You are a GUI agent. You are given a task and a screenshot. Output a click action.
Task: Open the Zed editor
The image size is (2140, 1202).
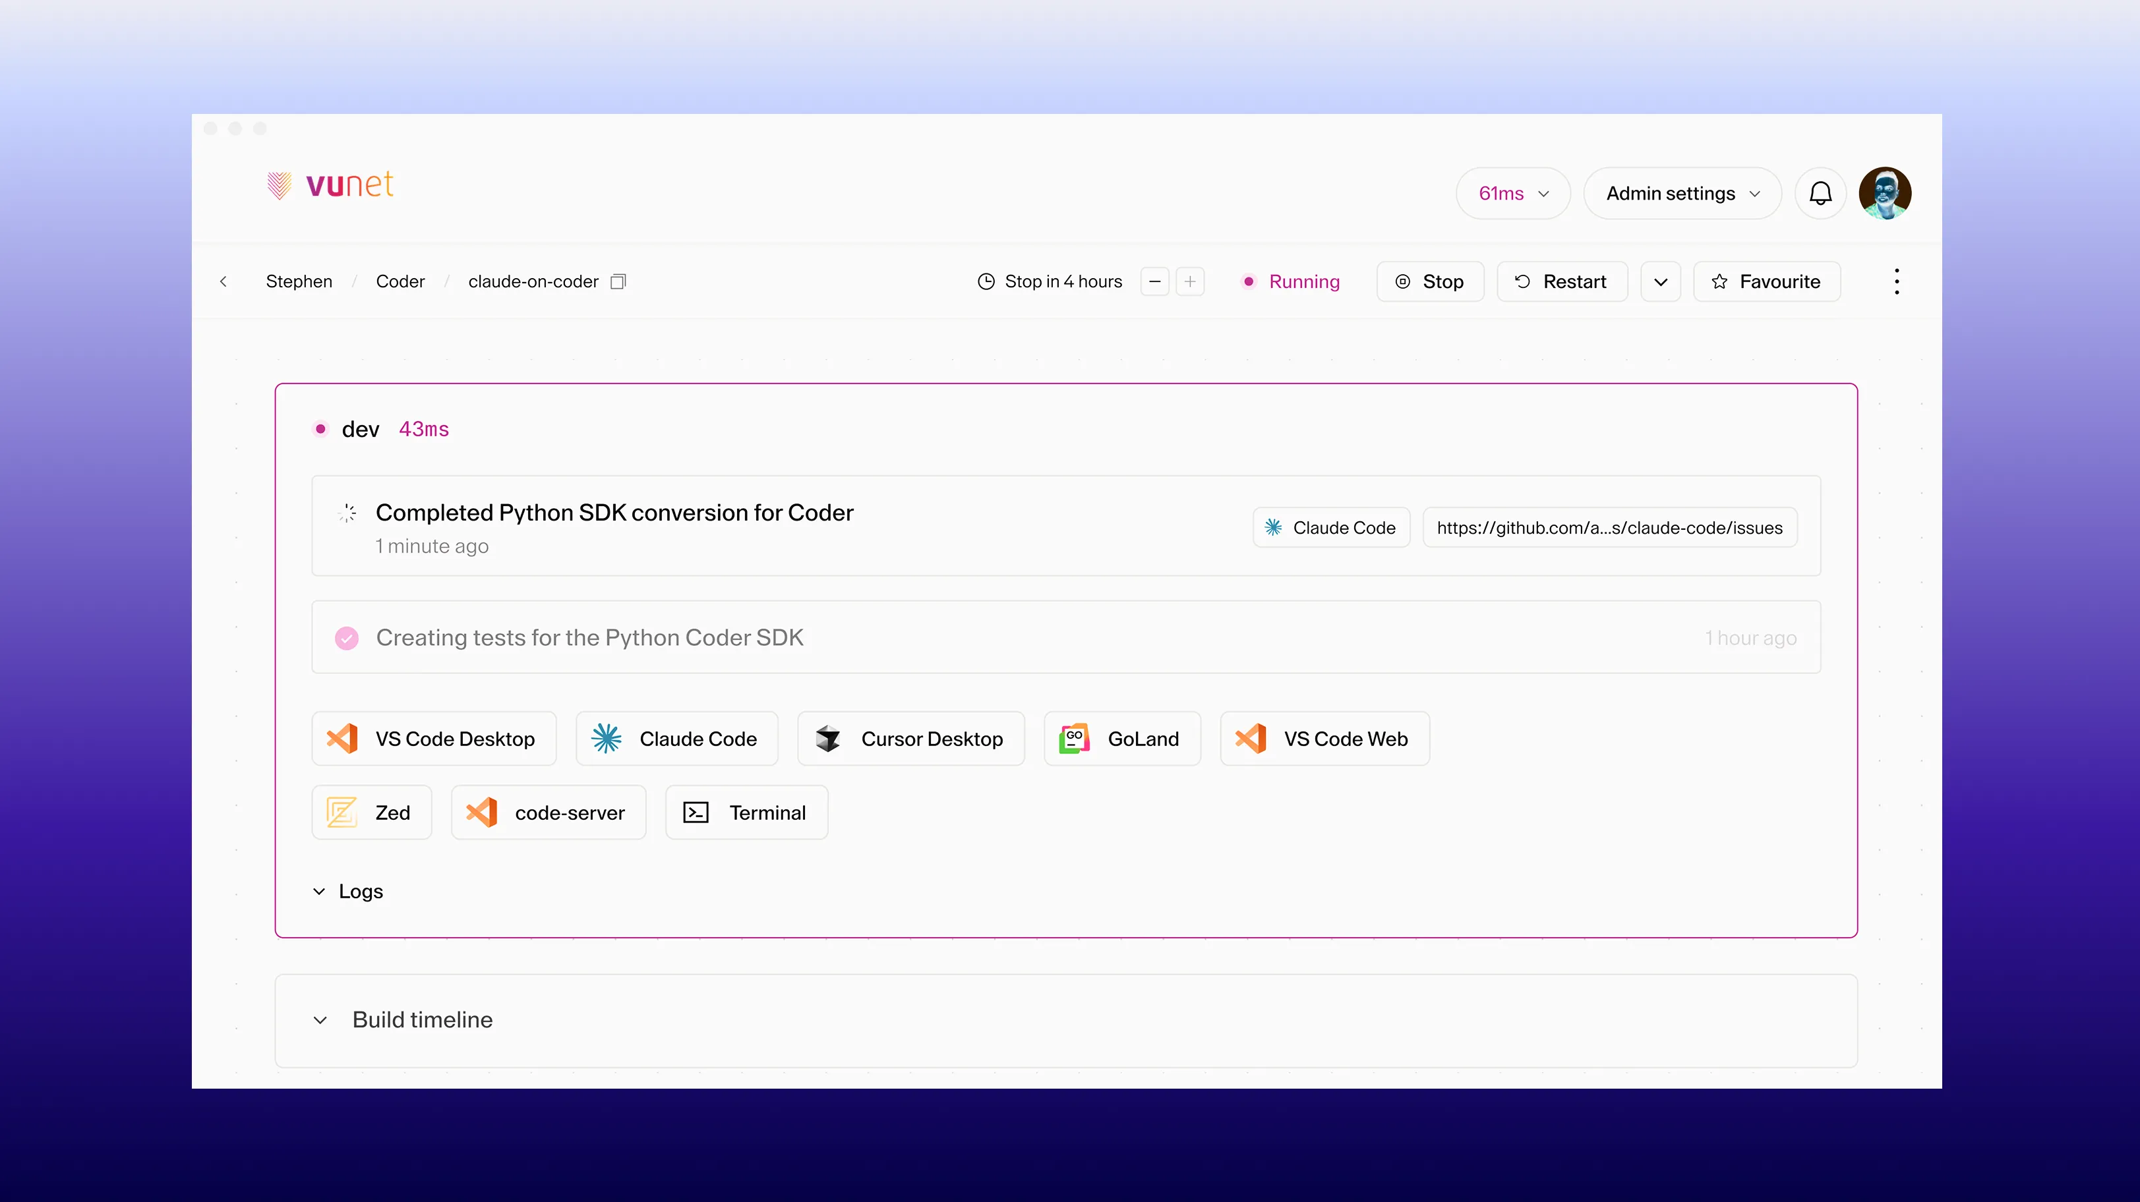(x=371, y=813)
